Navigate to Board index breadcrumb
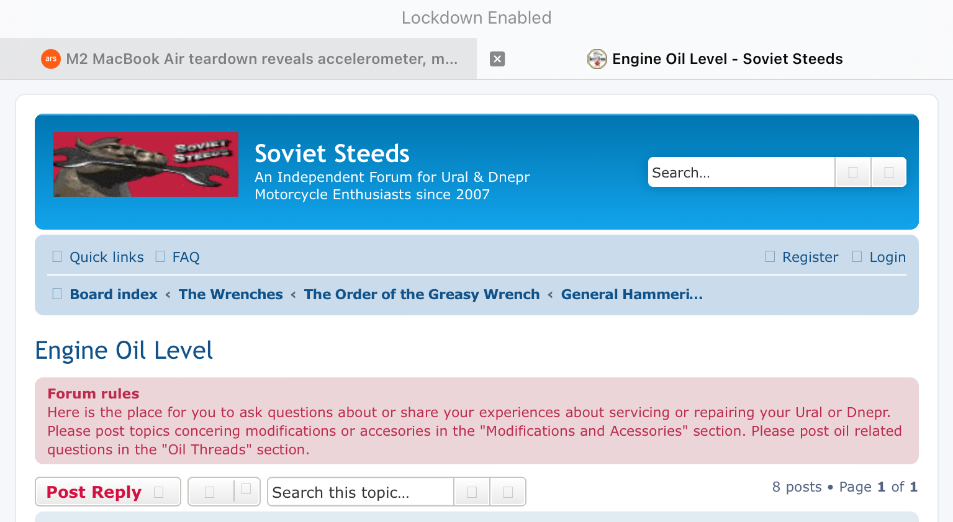 (114, 294)
